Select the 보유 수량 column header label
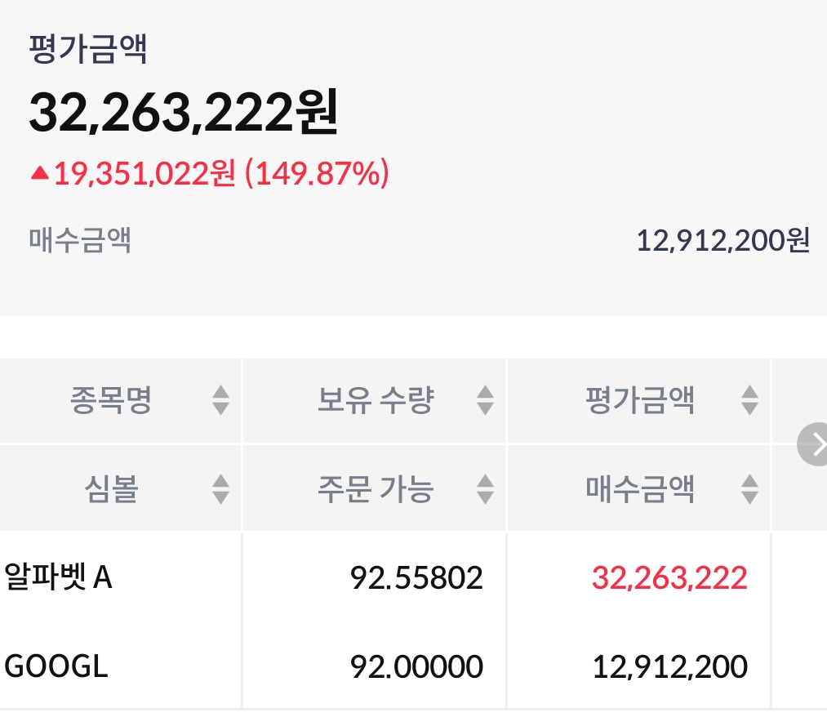 coord(376,400)
